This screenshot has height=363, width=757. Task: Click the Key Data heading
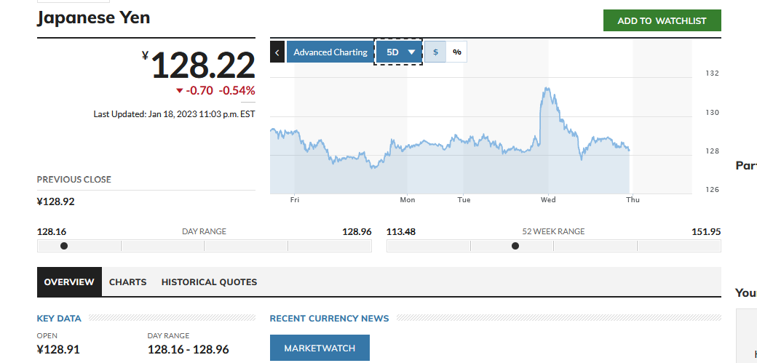click(x=59, y=319)
